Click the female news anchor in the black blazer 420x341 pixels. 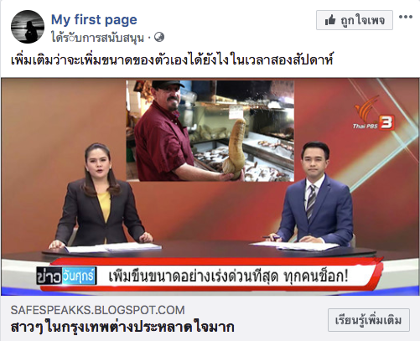point(101,195)
